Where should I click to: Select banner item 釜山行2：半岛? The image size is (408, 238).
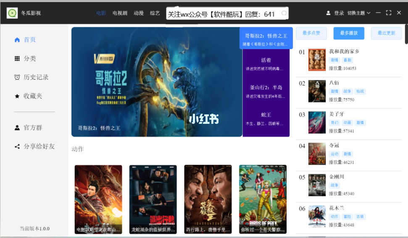266,91
